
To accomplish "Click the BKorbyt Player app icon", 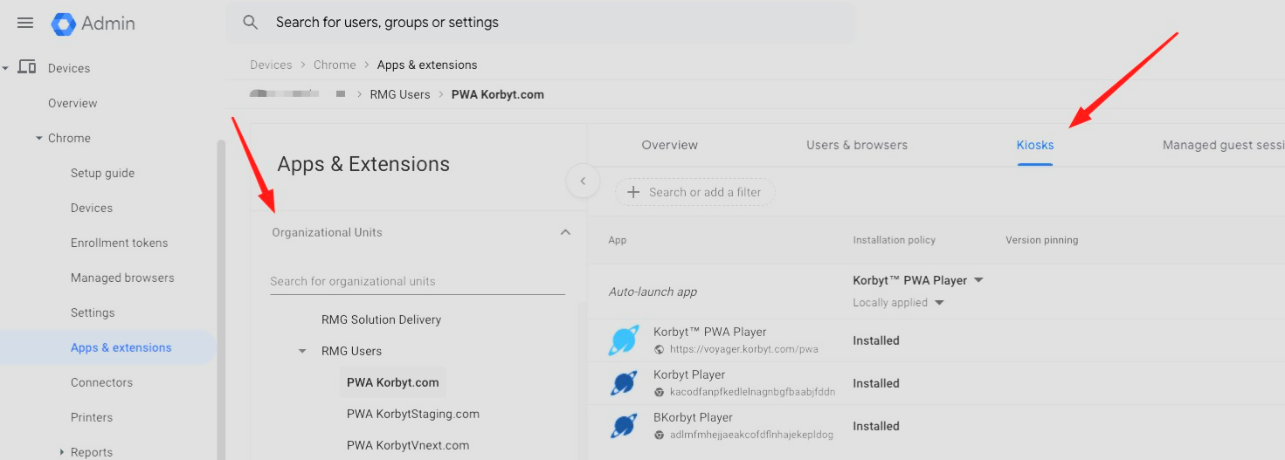I will pyautogui.click(x=624, y=426).
